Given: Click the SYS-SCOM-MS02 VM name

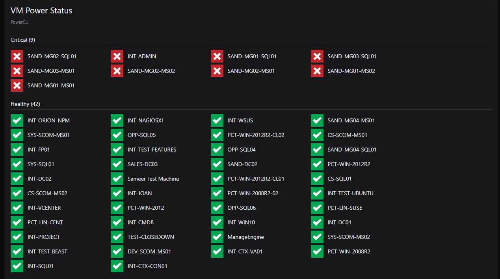Looking at the screenshot, I should click(x=349, y=237).
